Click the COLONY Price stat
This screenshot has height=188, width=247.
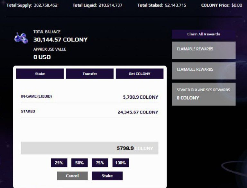click(222, 5)
